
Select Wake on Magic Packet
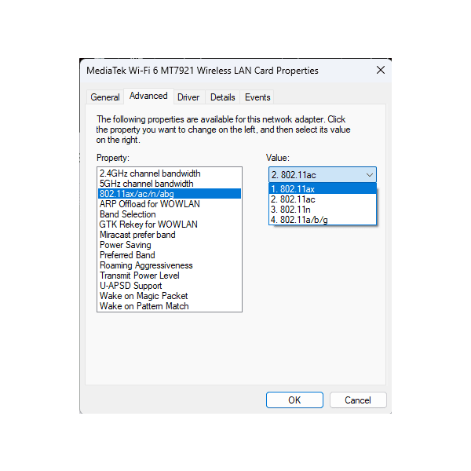tap(170, 296)
